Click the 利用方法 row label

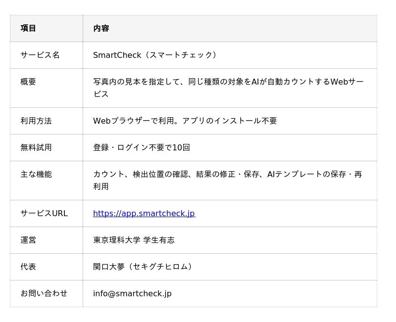click(36, 121)
